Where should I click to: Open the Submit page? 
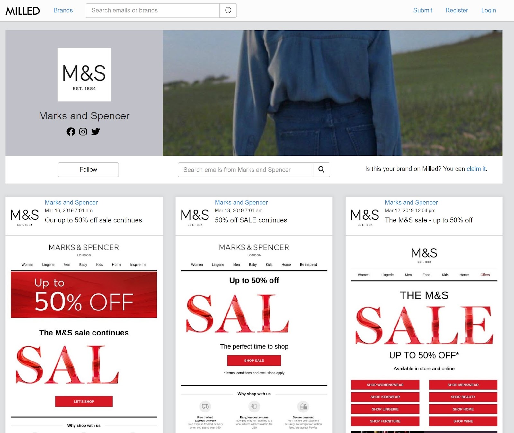click(x=423, y=10)
